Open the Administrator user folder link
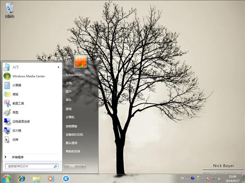Screen dimensions: 245x183 75,75
